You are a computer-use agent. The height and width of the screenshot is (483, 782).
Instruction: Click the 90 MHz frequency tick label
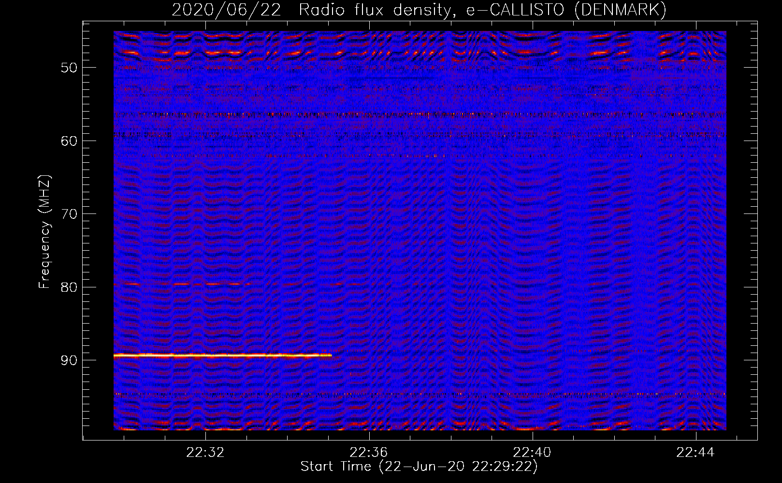69,361
